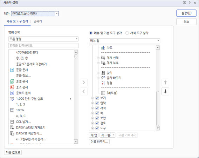199x158 pixels.
Task: Uncheck the 검토 tab checkbox
Action: (97, 123)
